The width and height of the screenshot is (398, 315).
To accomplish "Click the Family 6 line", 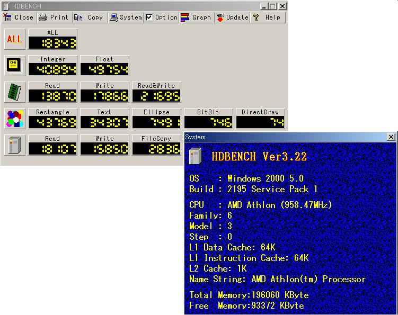I will coord(211,215).
